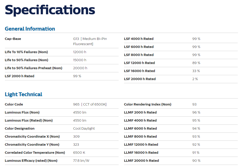Click the Color Rendering Index label
Screen dimensions: 246x168
pos(148,104)
